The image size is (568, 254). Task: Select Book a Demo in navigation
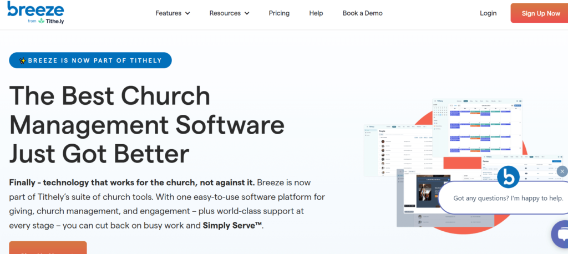pos(362,13)
